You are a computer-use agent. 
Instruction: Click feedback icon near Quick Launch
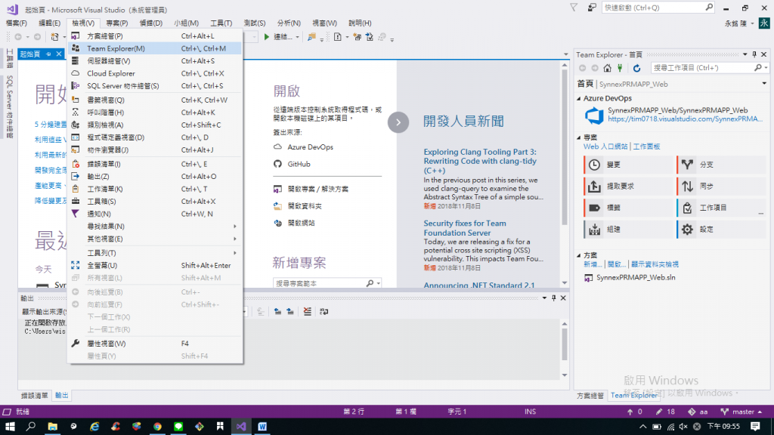(x=591, y=8)
